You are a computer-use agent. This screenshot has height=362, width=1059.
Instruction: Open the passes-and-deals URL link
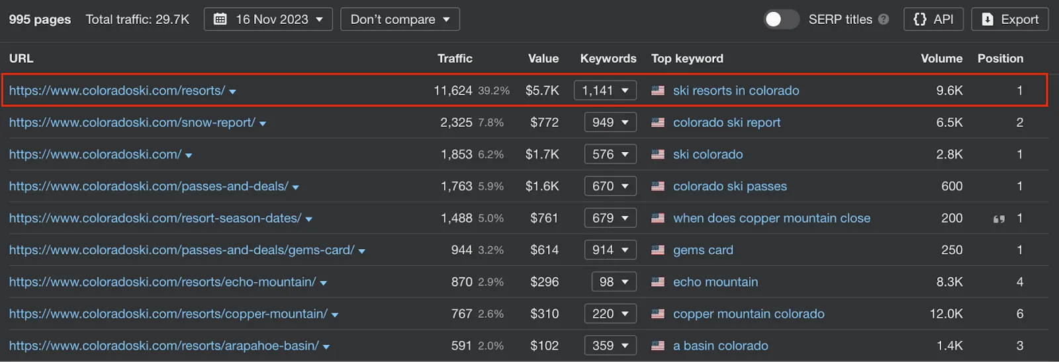pos(148,186)
